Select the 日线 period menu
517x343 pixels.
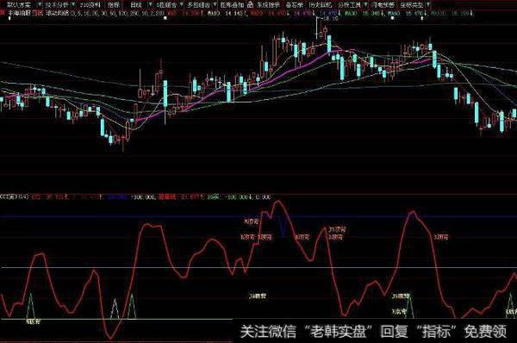[136, 5]
